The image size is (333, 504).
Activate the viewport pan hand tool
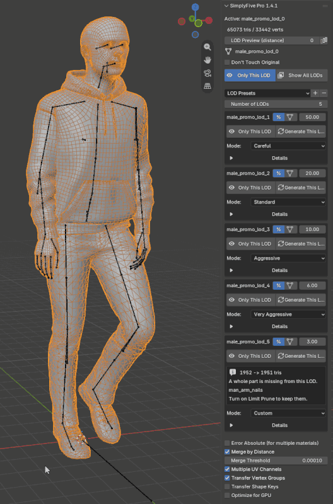[x=207, y=60]
